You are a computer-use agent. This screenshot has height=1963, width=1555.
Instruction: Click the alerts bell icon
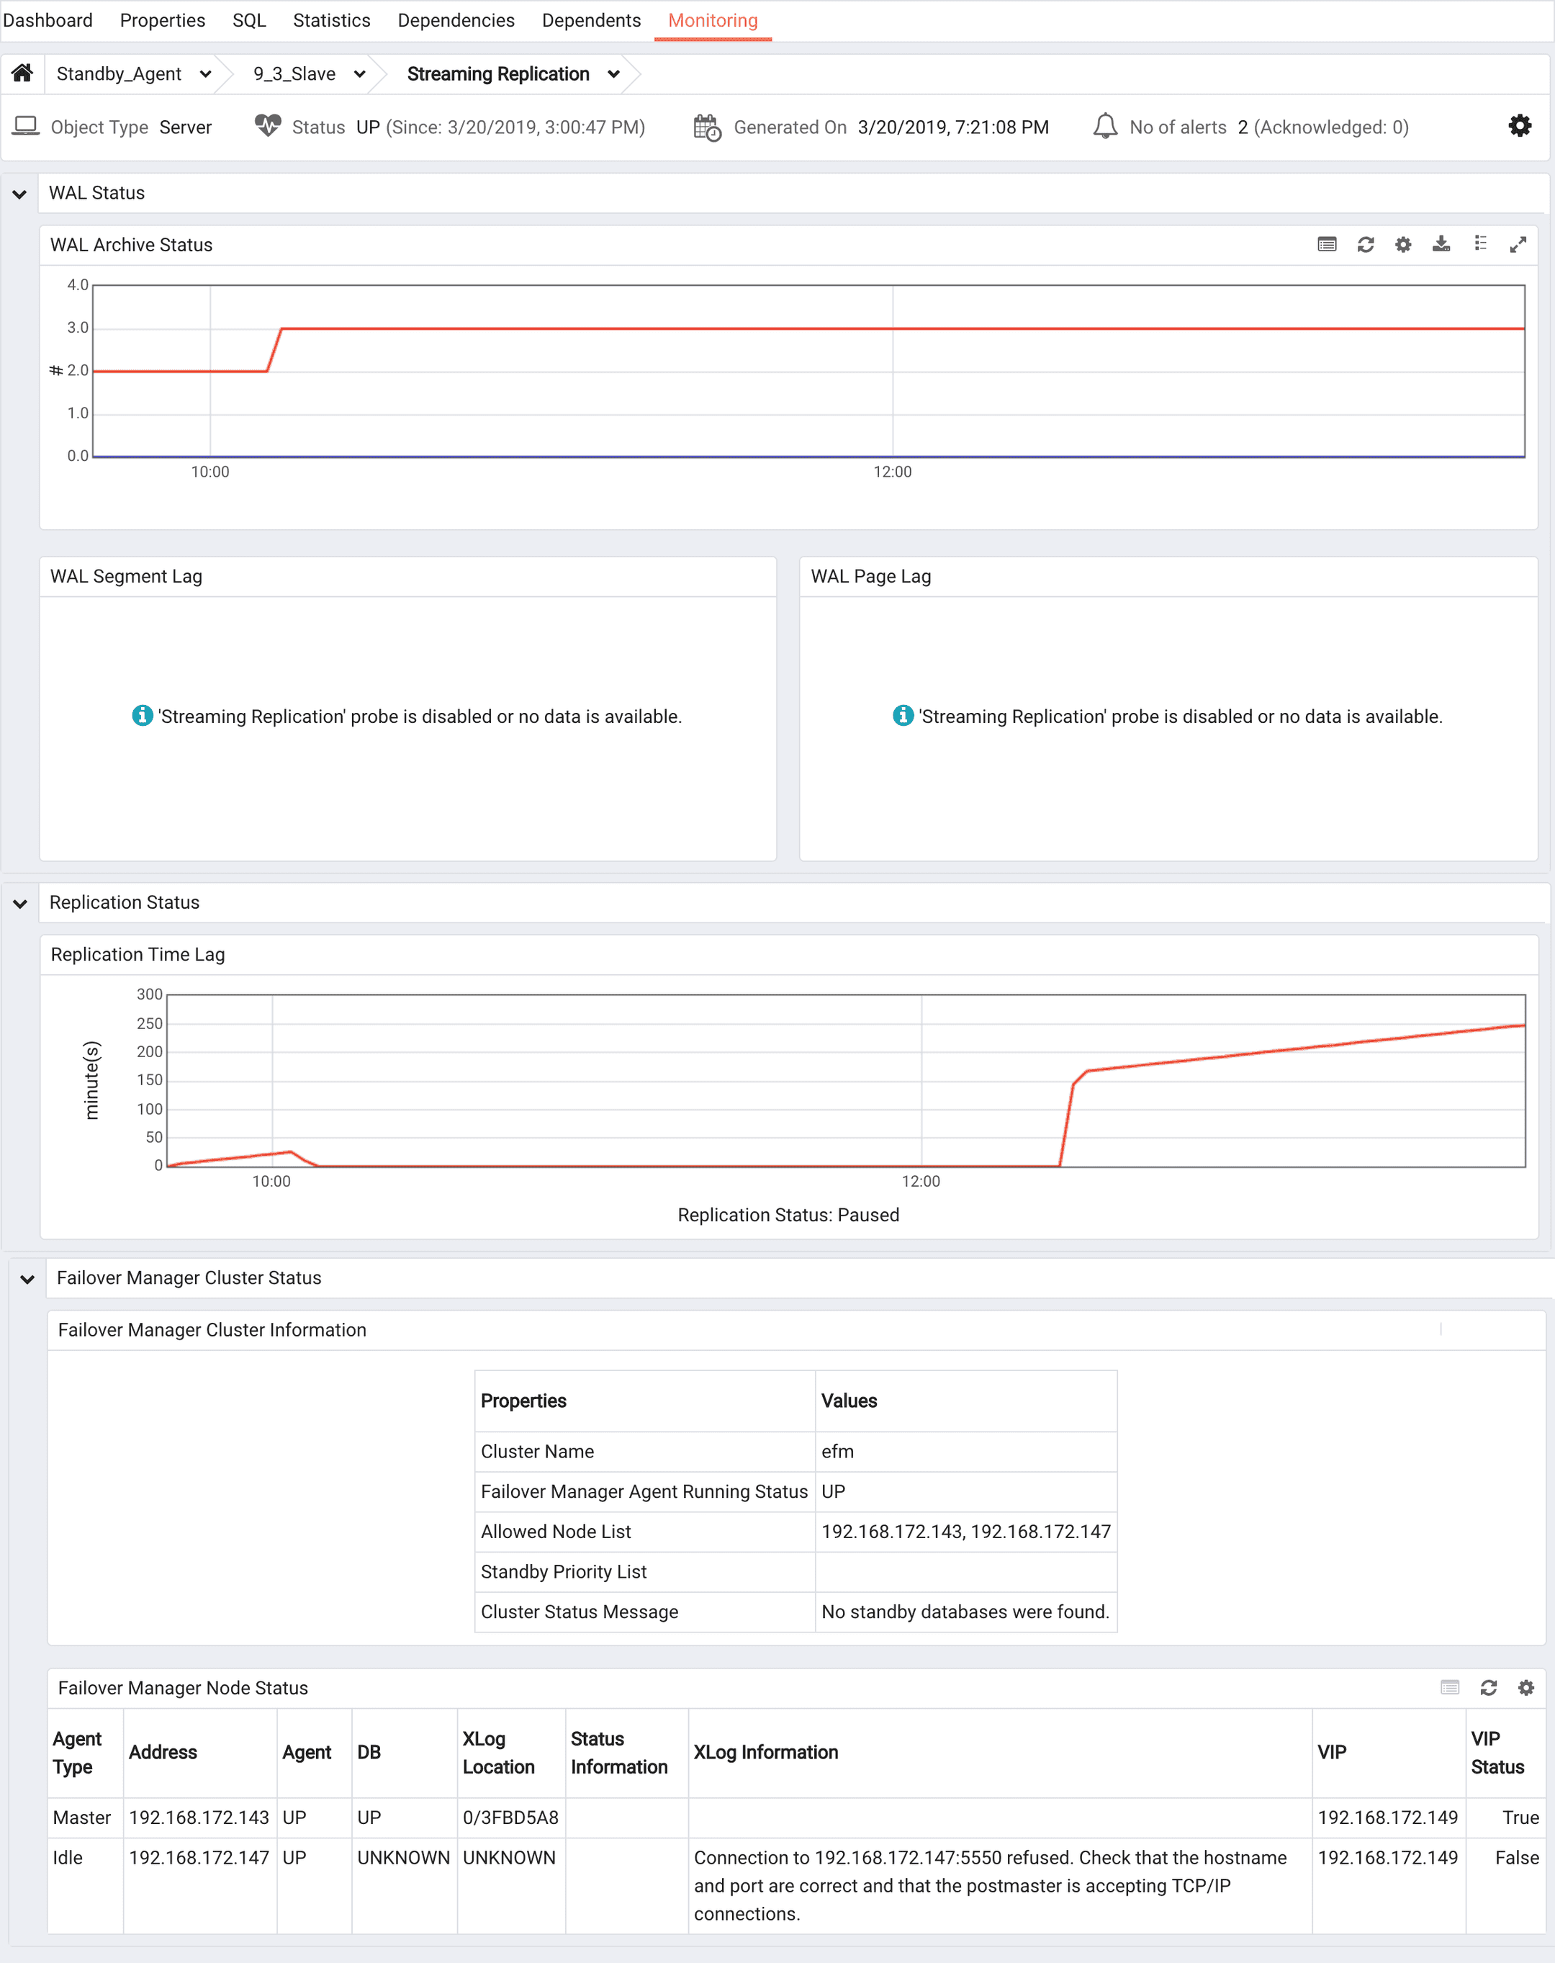point(1106,127)
